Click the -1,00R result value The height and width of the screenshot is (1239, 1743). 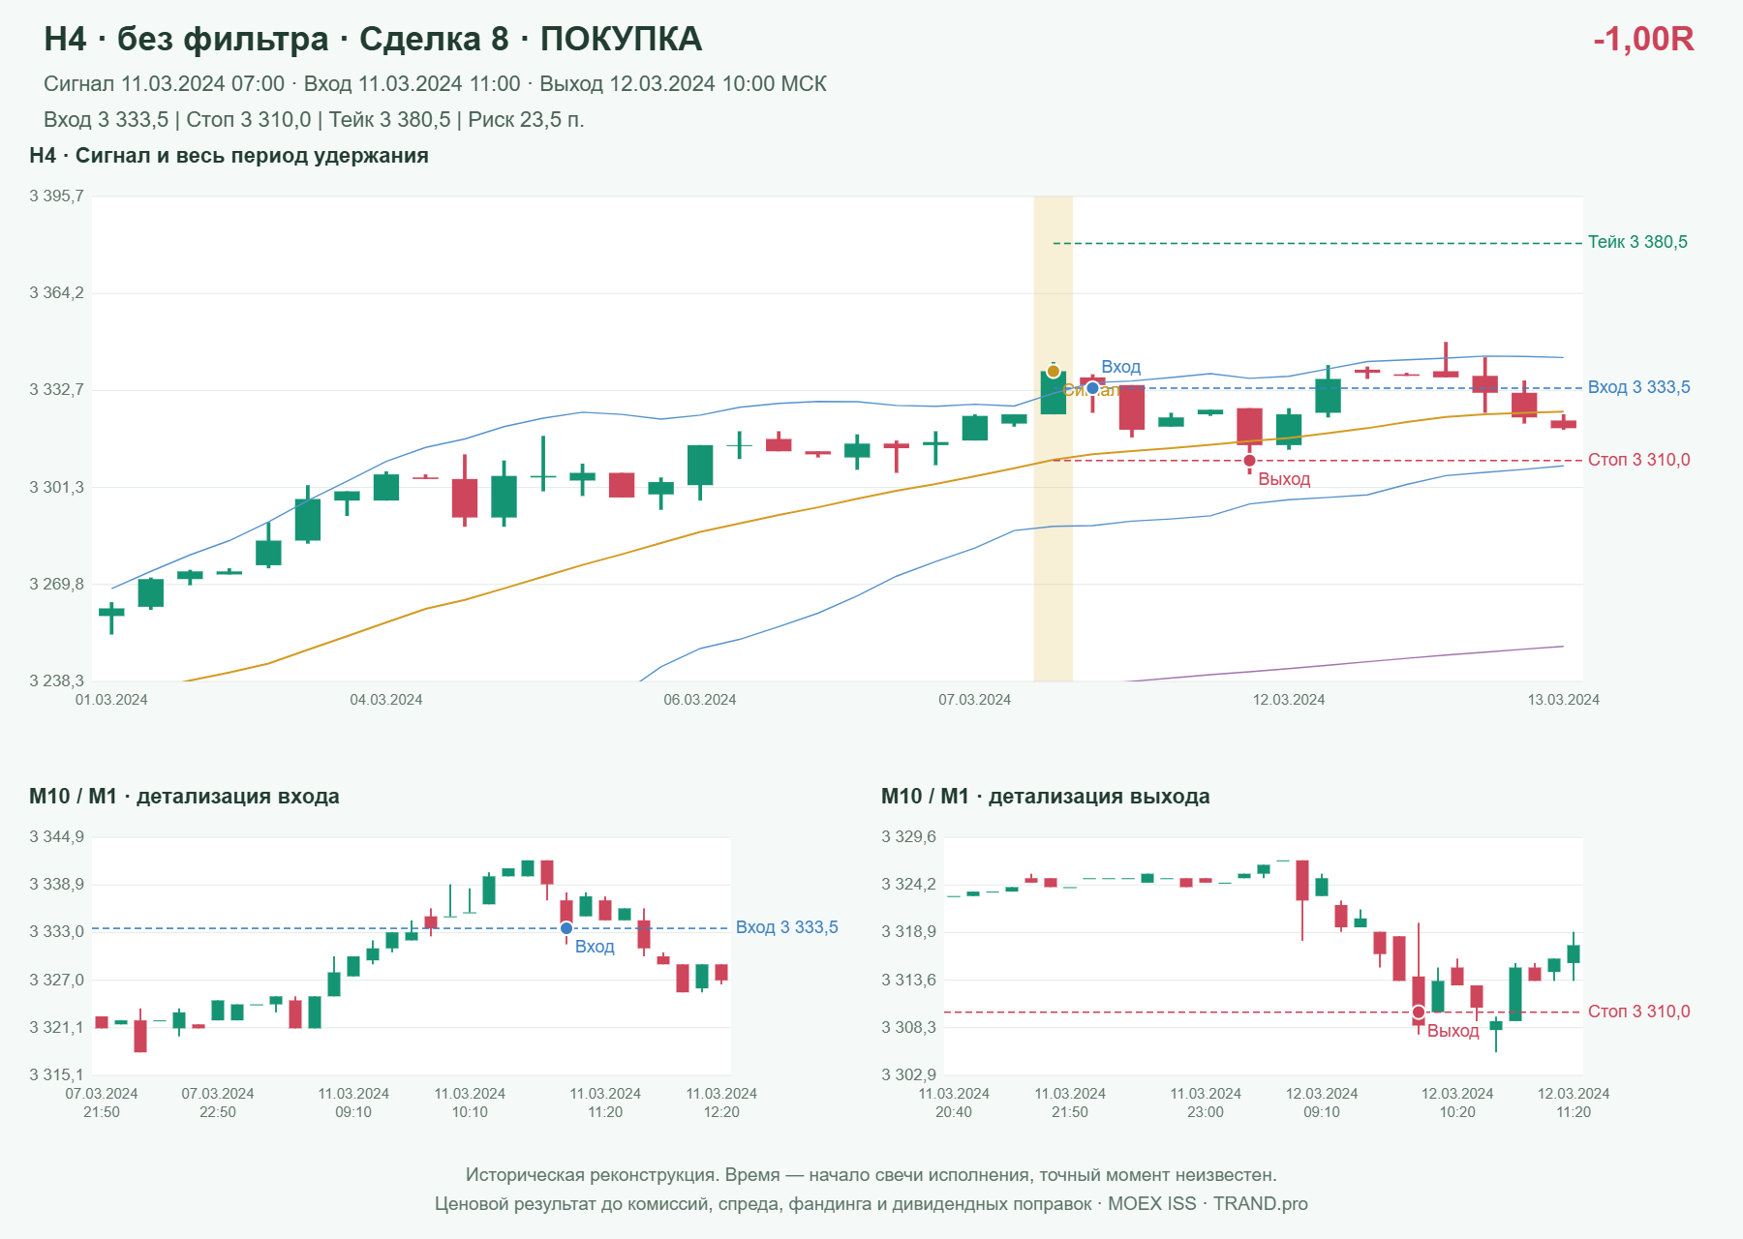pyautogui.click(x=1643, y=40)
